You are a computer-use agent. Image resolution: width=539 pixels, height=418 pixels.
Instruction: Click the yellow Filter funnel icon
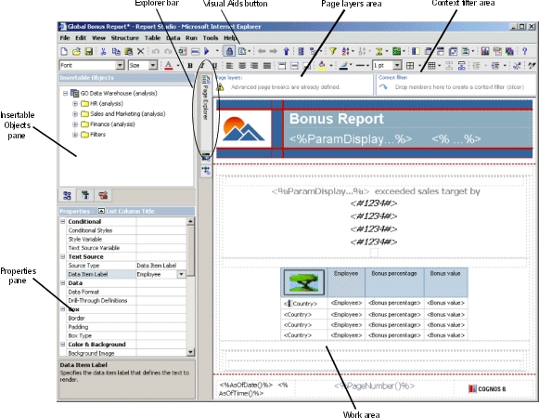click(x=332, y=52)
